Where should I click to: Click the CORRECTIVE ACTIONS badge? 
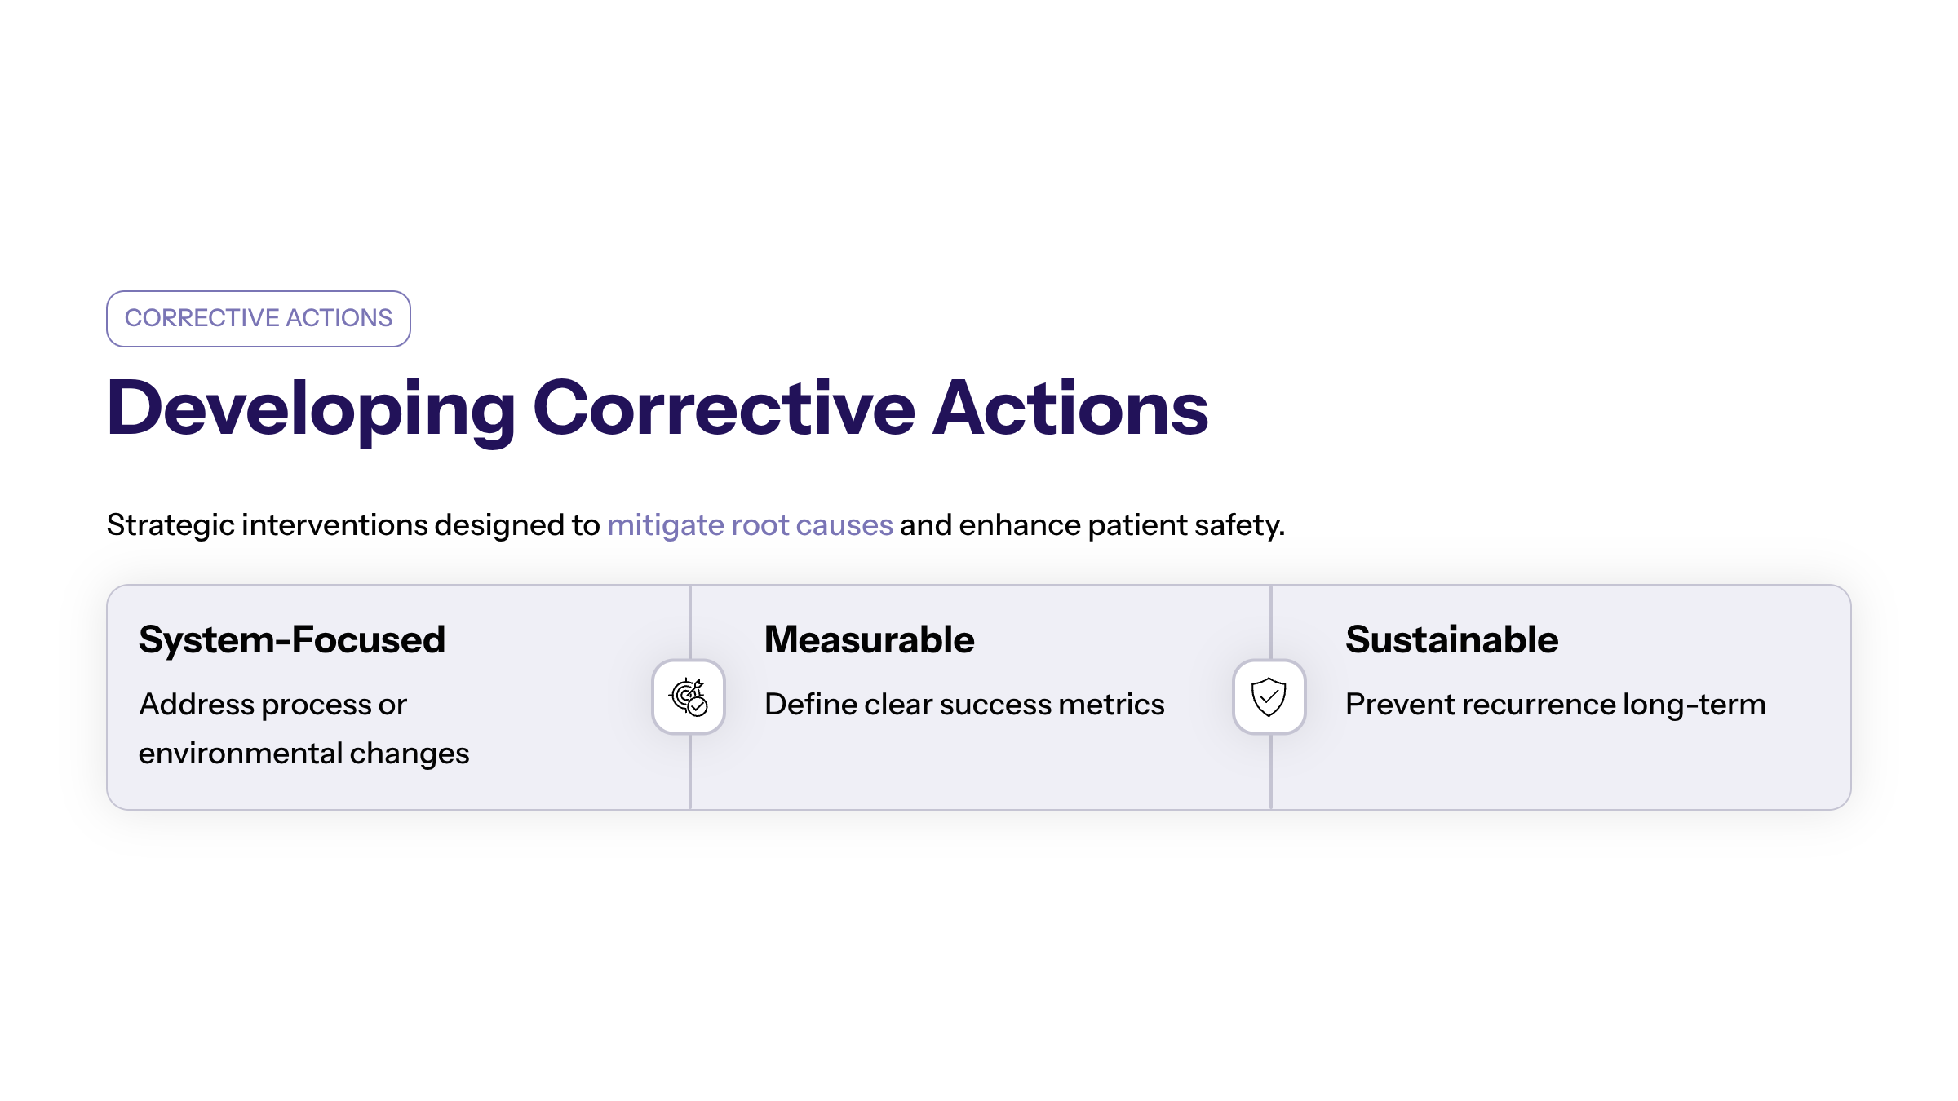click(x=259, y=318)
